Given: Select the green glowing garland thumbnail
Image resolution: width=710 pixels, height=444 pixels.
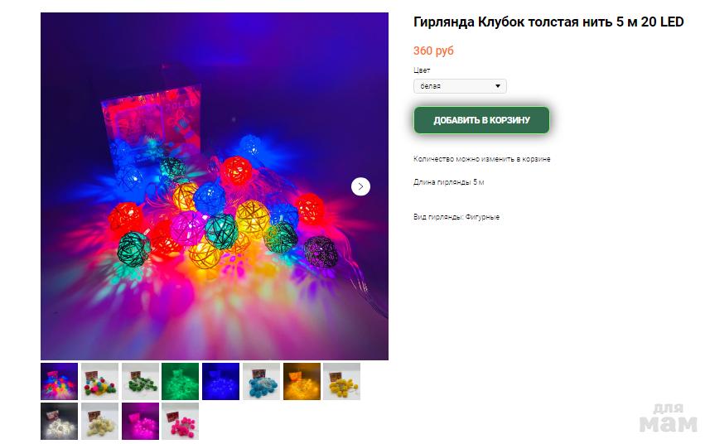Looking at the screenshot, I should pos(181,381).
